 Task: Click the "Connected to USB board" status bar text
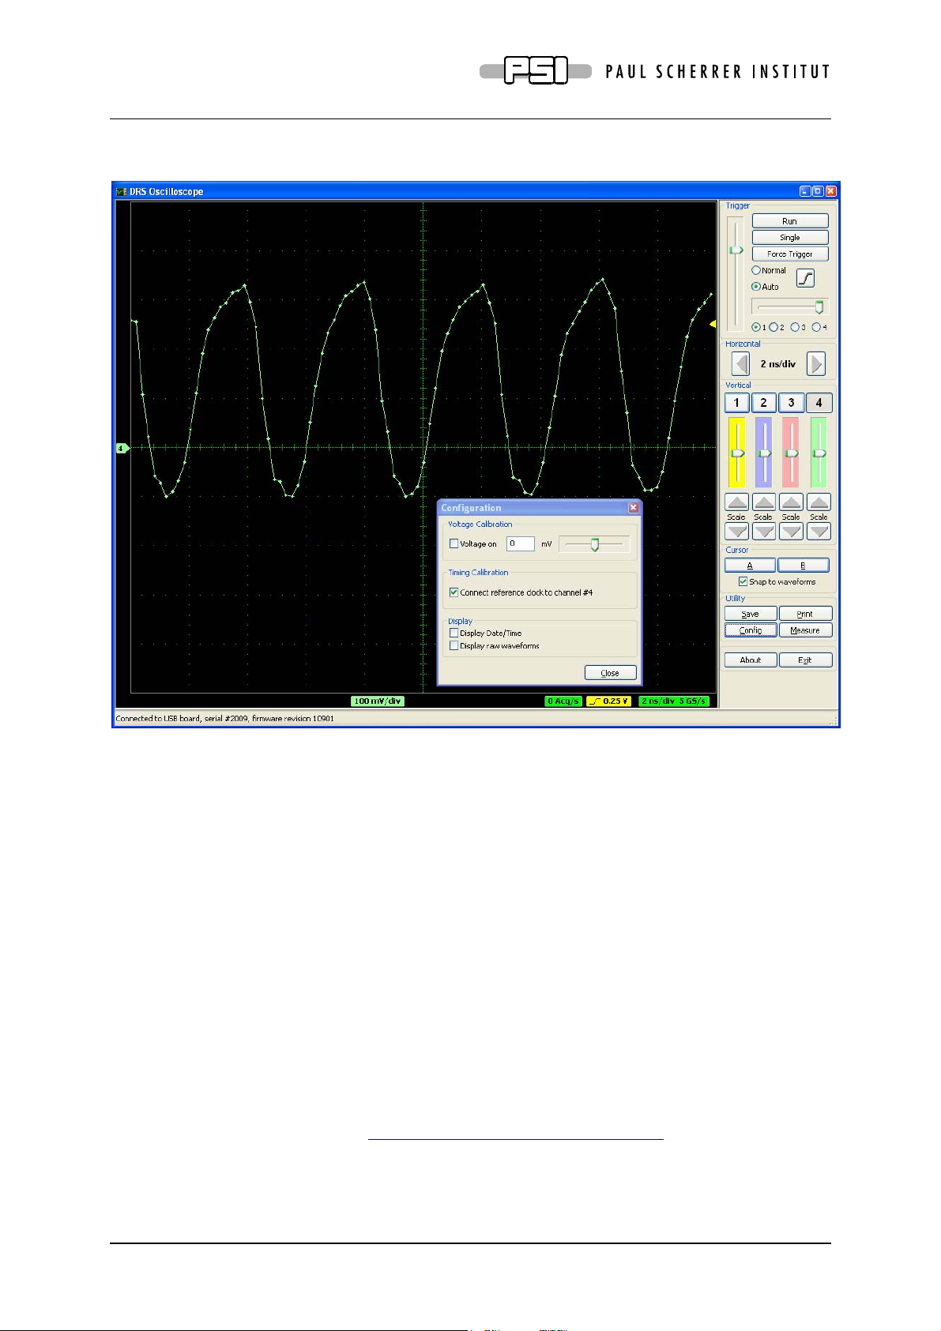coord(225,719)
